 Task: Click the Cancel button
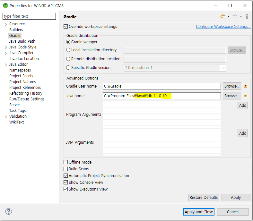(x=232, y=212)
